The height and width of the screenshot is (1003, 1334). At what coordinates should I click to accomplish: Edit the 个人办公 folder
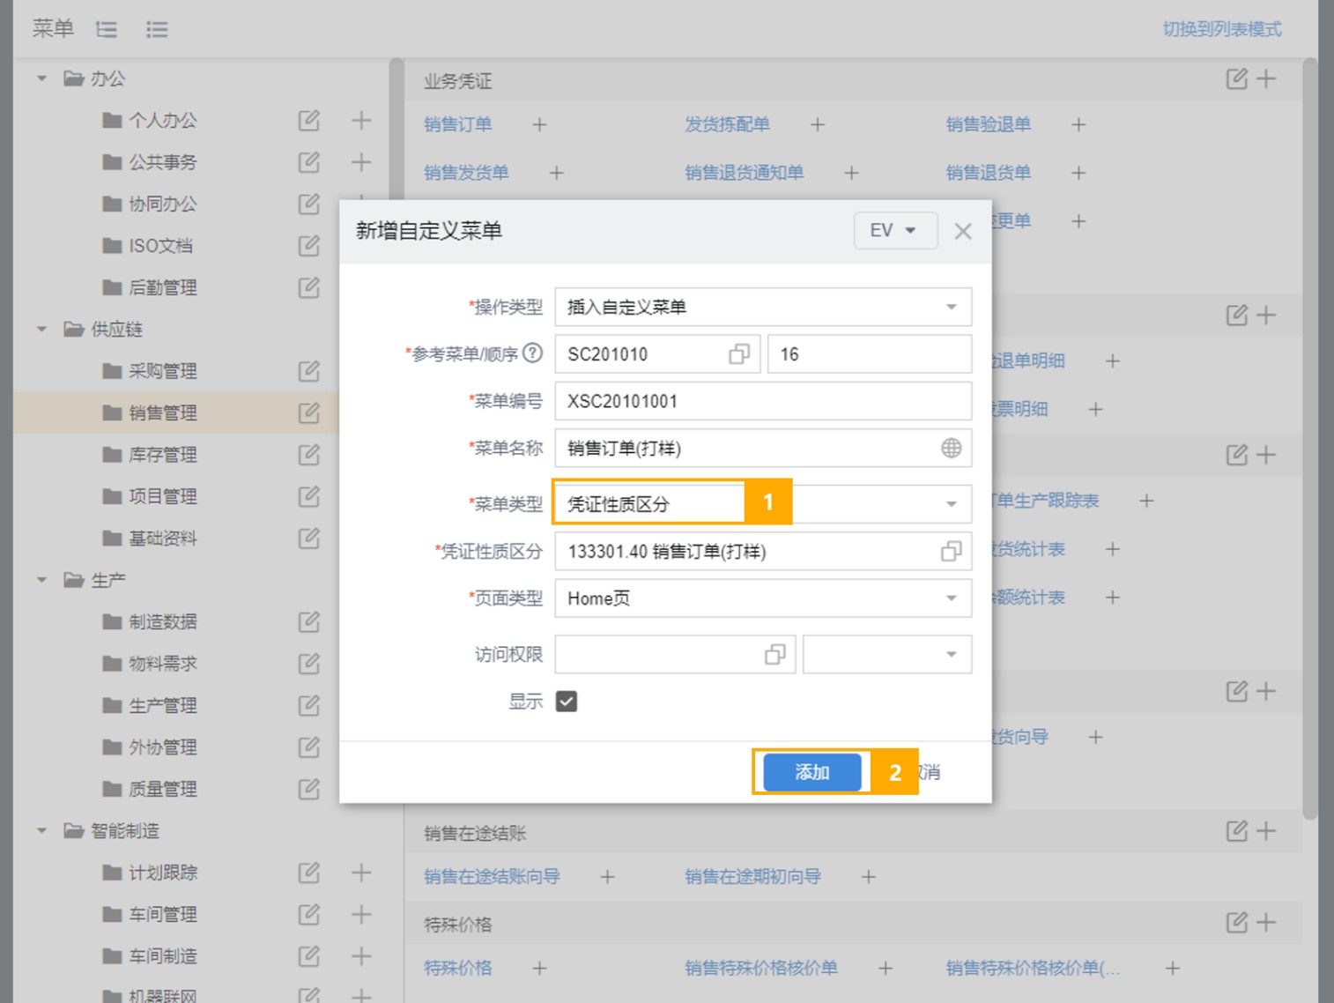308,121
